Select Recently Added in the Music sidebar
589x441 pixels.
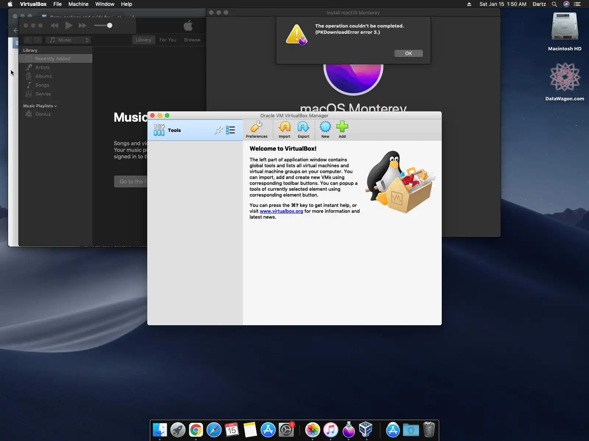pyautogui.click(x=56, y=58)
